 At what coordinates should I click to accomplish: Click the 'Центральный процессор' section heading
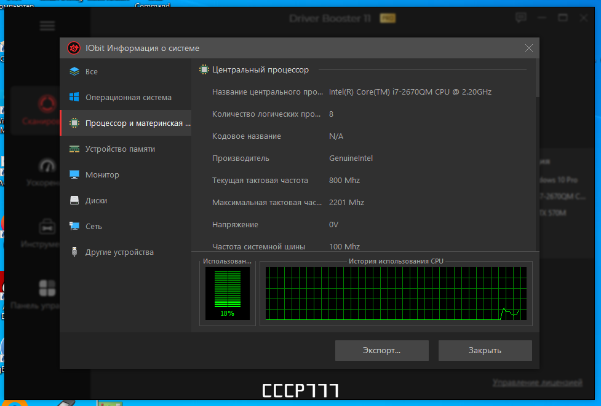click(260, 69)
